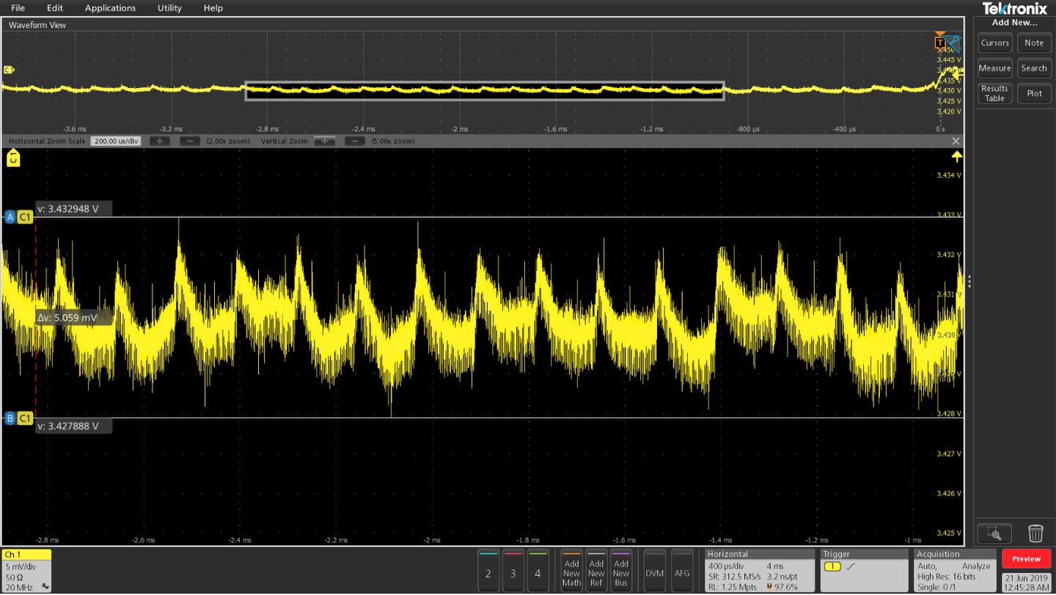
Task: Click the zoom magnifier icon
Action: [994, 533]
